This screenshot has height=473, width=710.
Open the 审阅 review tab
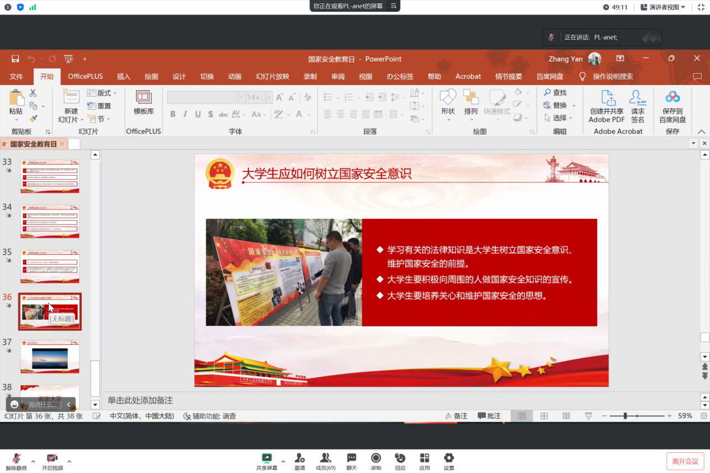coord(338,77)
